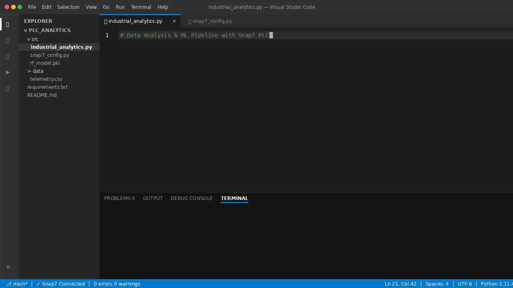The height and width of the screenshot is (288, 513).
Task: Switch to the OUTPUT panel tab
Action: 153,198
